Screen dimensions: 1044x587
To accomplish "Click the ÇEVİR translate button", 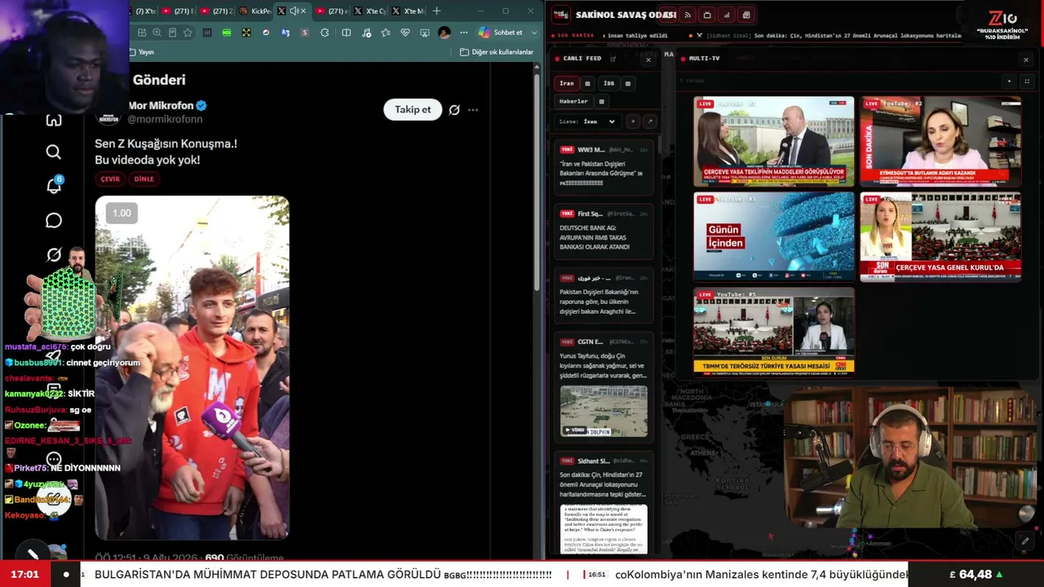I will pyautogui.click(x=110, y=179).
